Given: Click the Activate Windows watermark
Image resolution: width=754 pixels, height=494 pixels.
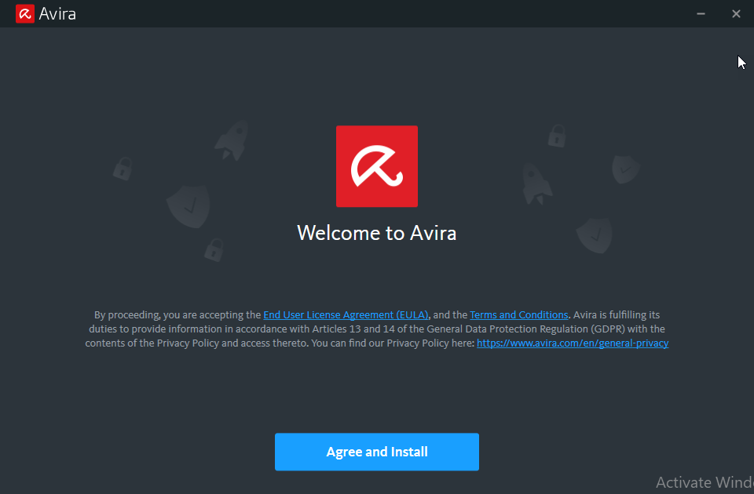Looking at the screenshot, I should pyautogui.click(x=704, y=482).
